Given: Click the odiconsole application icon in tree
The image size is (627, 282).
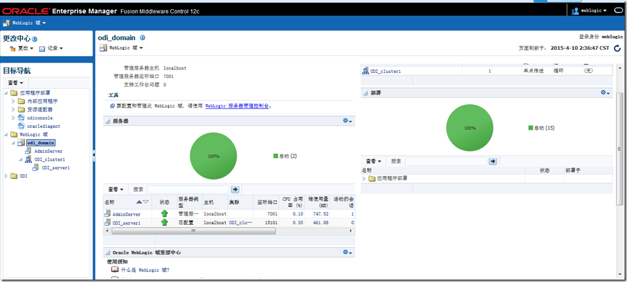Looking at the screenshot, I should point(21,118).
